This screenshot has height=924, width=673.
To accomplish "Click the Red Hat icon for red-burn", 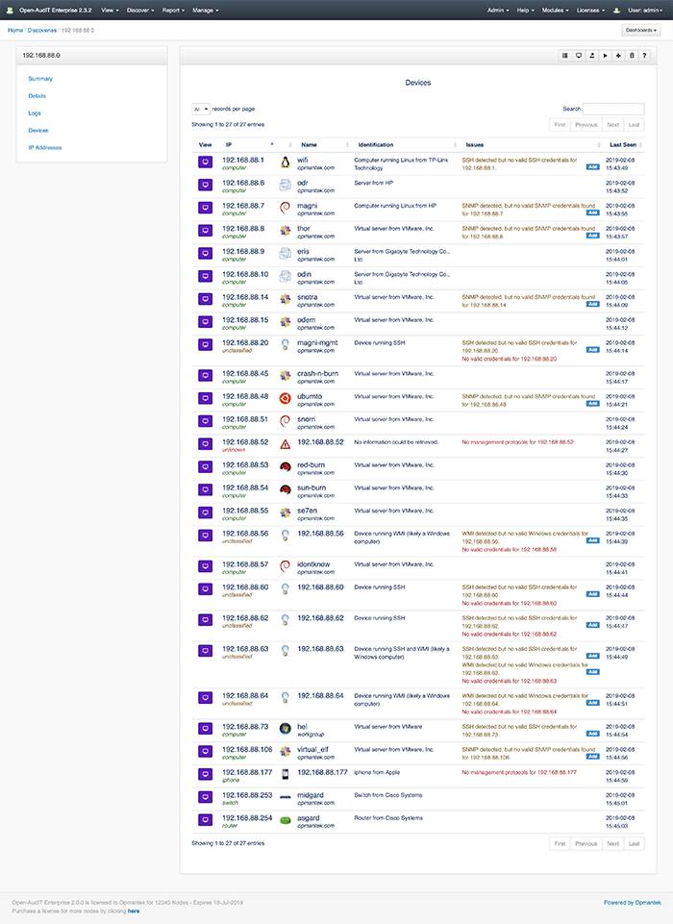I will coord(286,467).
